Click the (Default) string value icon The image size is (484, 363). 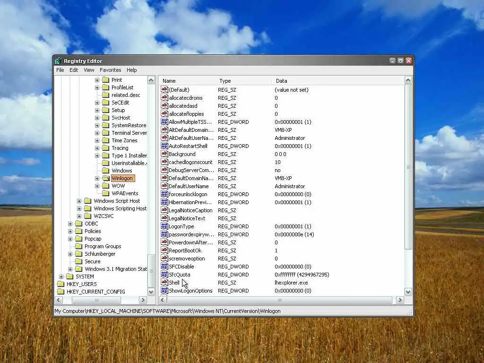coord(164,89)
